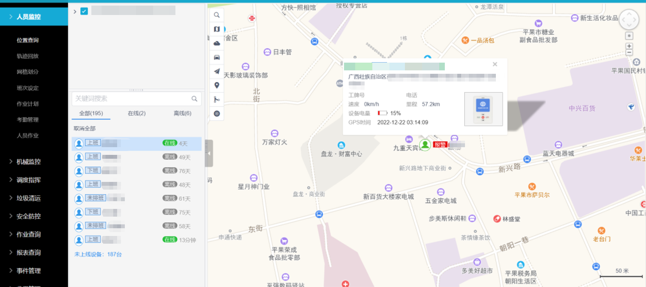Viewport: 646px width, 287px height.
Task: Expand the 机械监控 sidebar menu
Action: (28, 162)
